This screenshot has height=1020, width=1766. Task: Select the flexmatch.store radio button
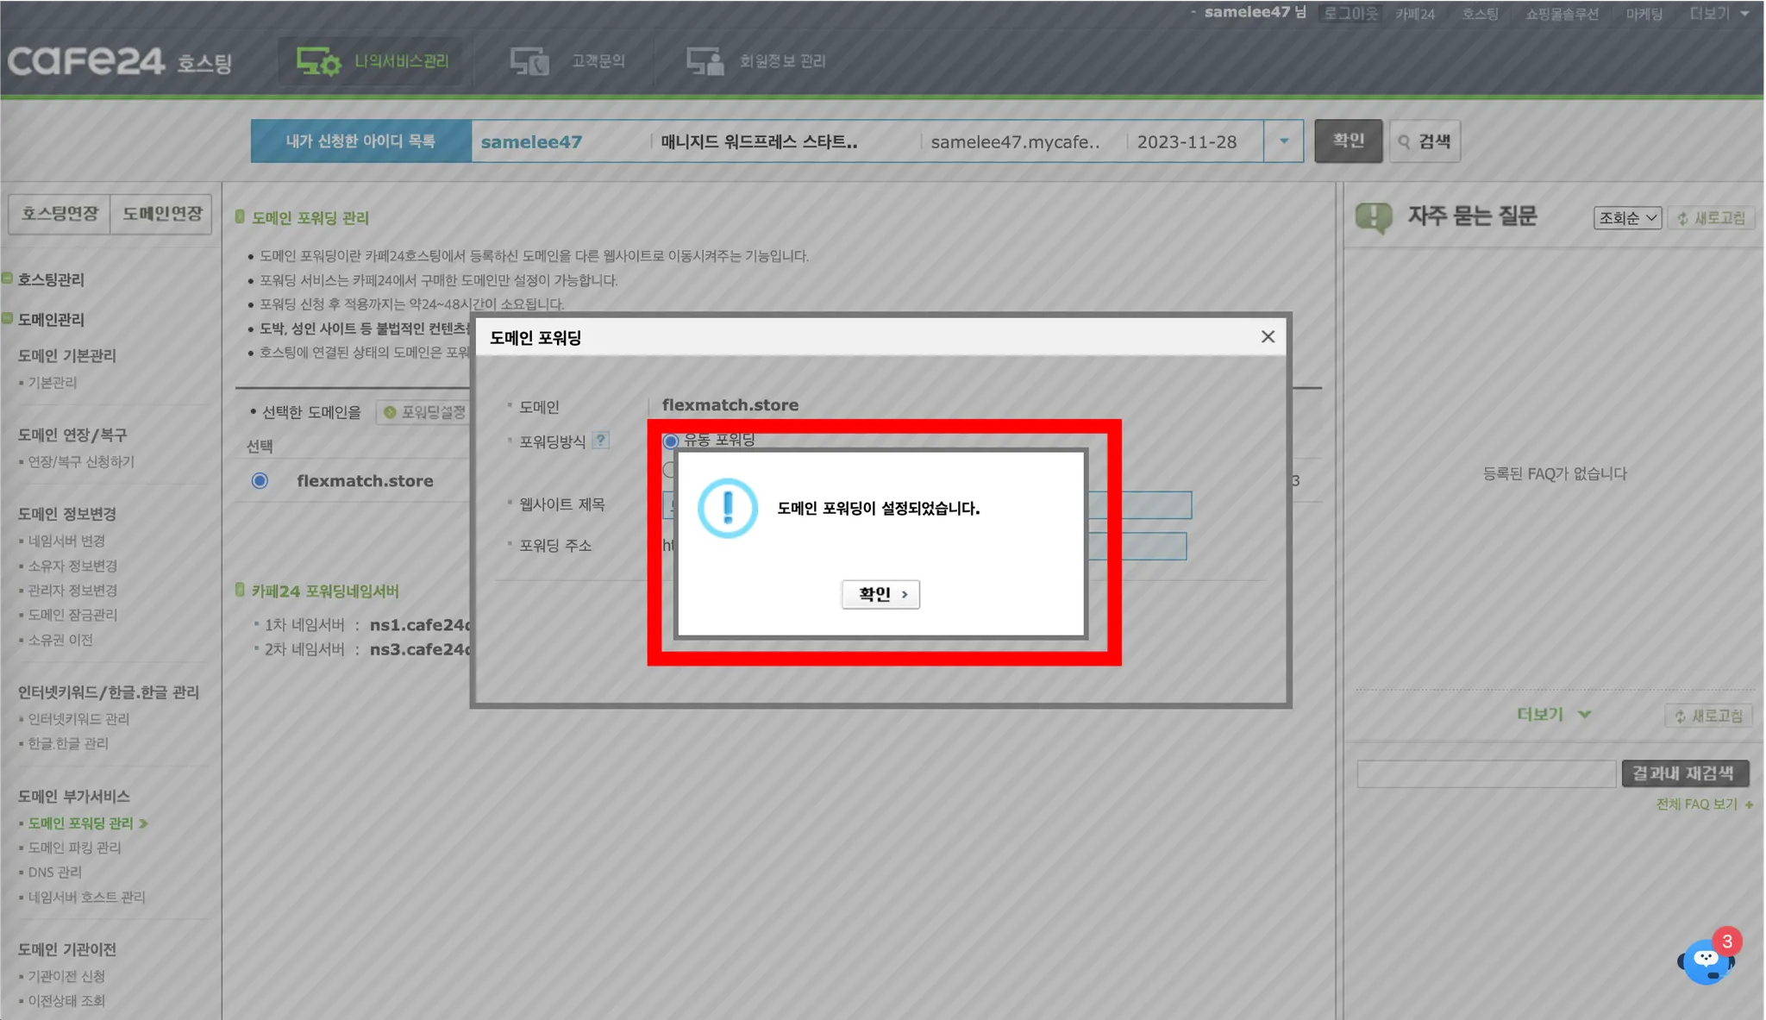(x=260, y=480)
